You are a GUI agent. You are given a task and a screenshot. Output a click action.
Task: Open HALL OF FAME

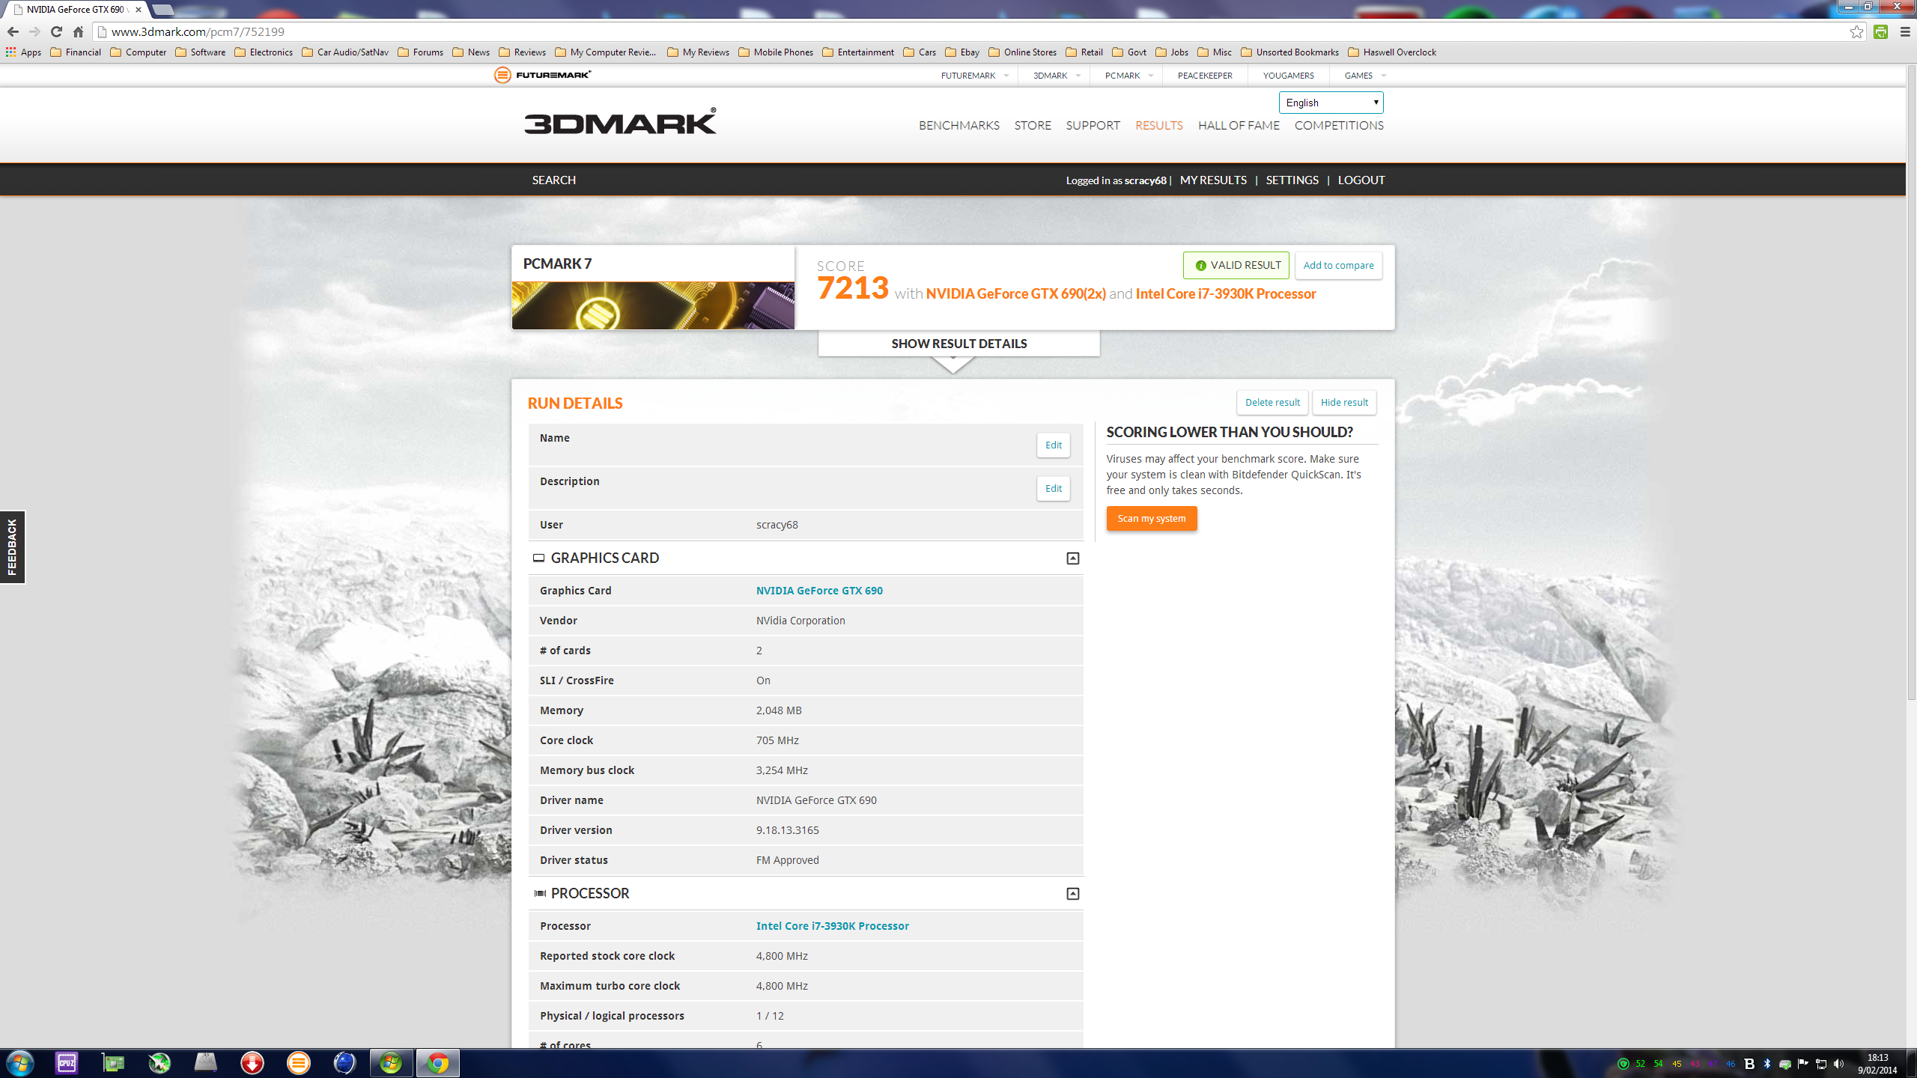[1239, 125]
